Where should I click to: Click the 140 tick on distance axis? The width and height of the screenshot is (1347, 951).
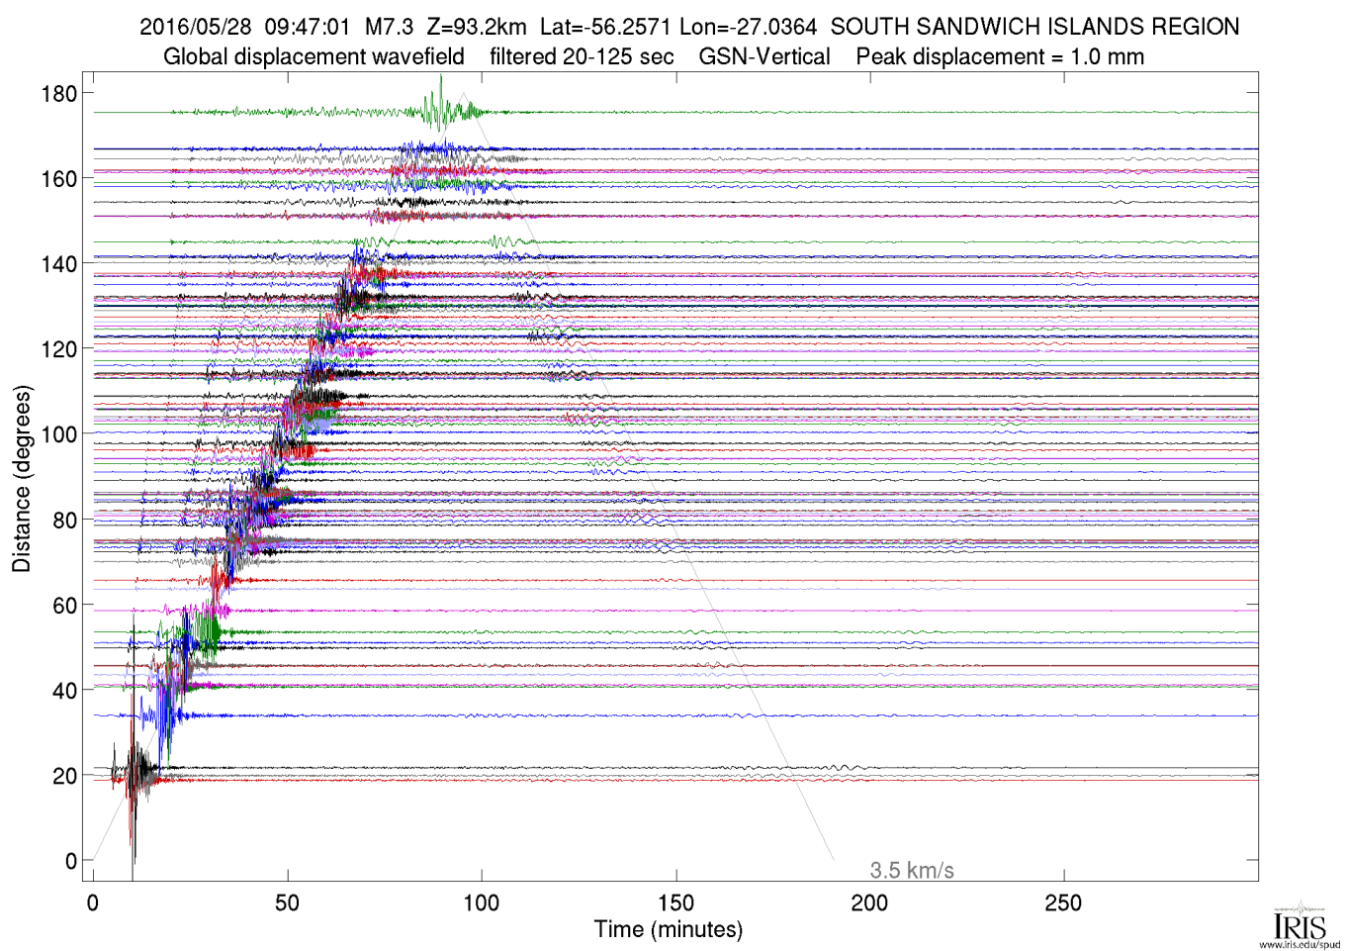point(58,264)
